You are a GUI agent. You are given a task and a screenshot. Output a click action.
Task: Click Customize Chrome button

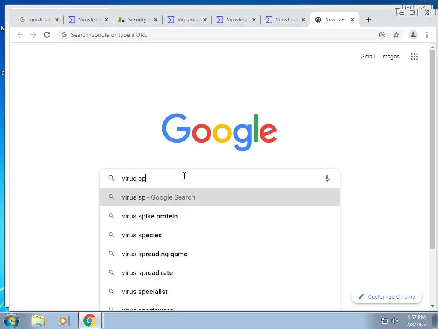point(387,296)
